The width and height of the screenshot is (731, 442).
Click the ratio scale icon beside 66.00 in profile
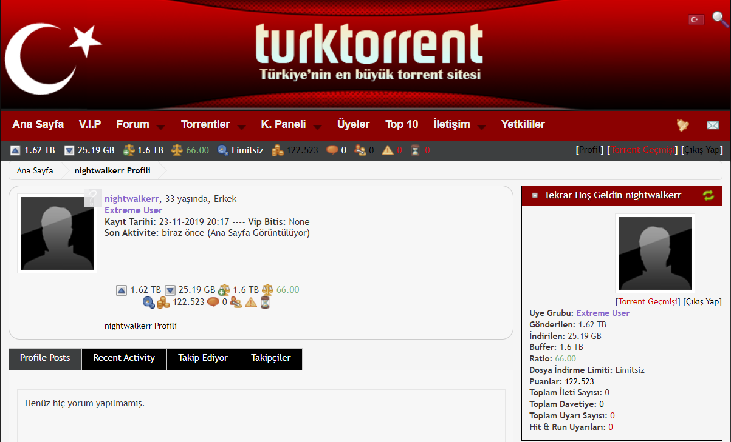[x=267, y=290]
